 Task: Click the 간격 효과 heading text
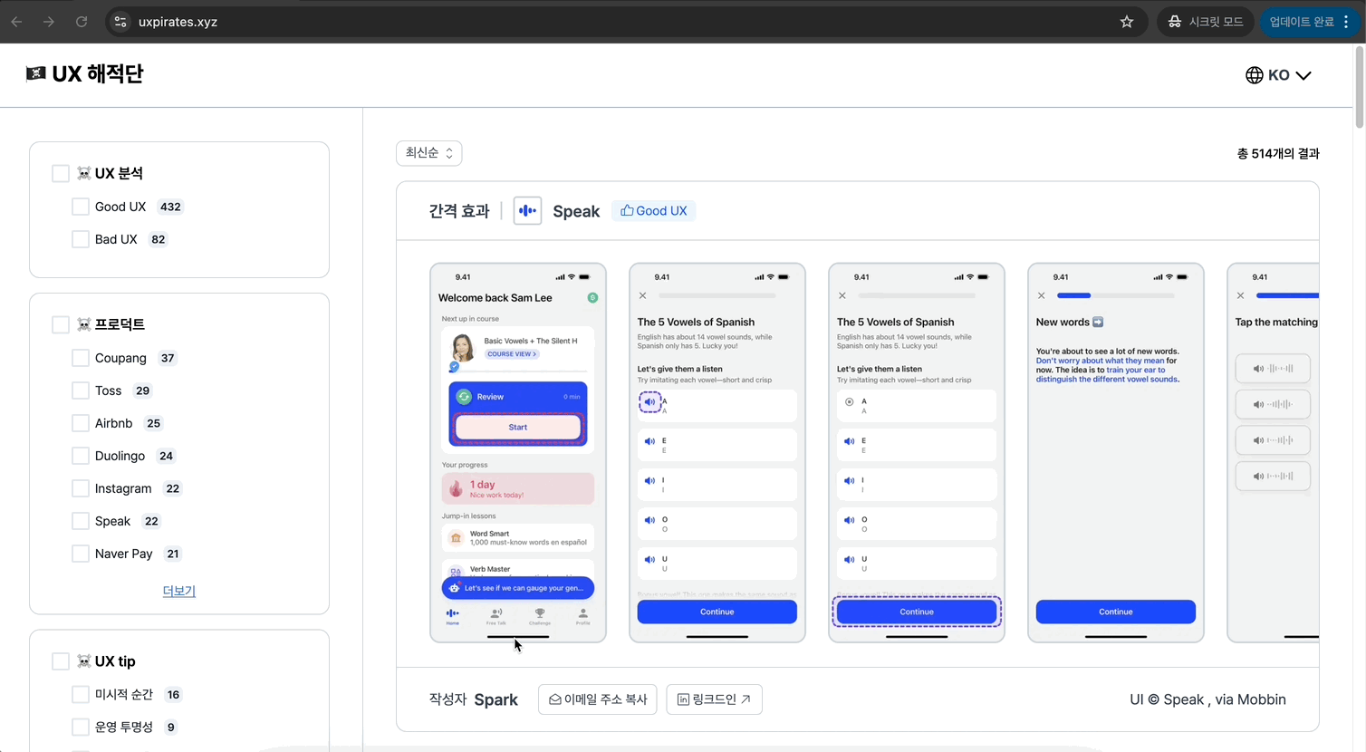point(459,211)
